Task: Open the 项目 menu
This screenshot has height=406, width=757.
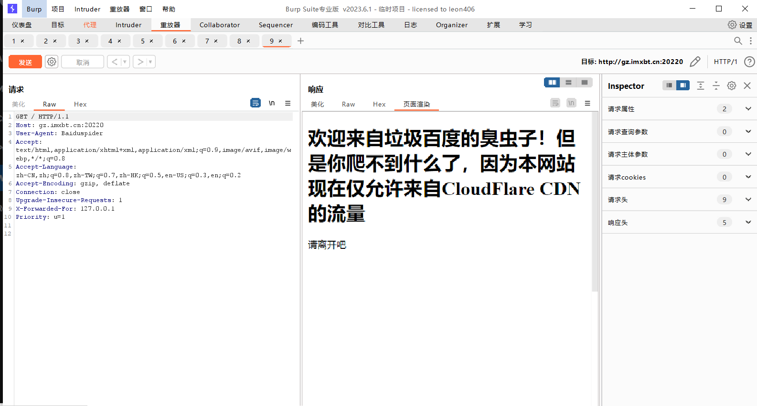Action: coord(58,9)
